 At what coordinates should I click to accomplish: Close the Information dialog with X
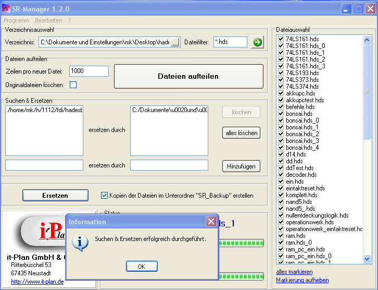coord(211,222)
